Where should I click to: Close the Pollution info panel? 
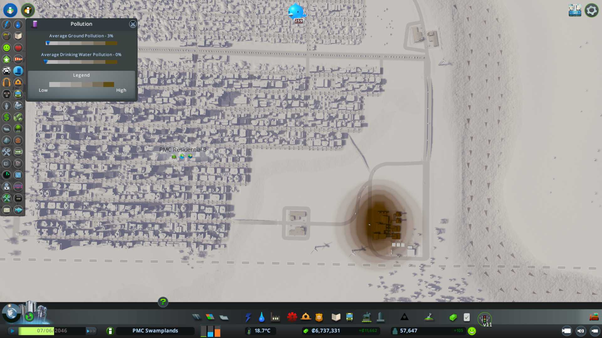pos(133,24)
